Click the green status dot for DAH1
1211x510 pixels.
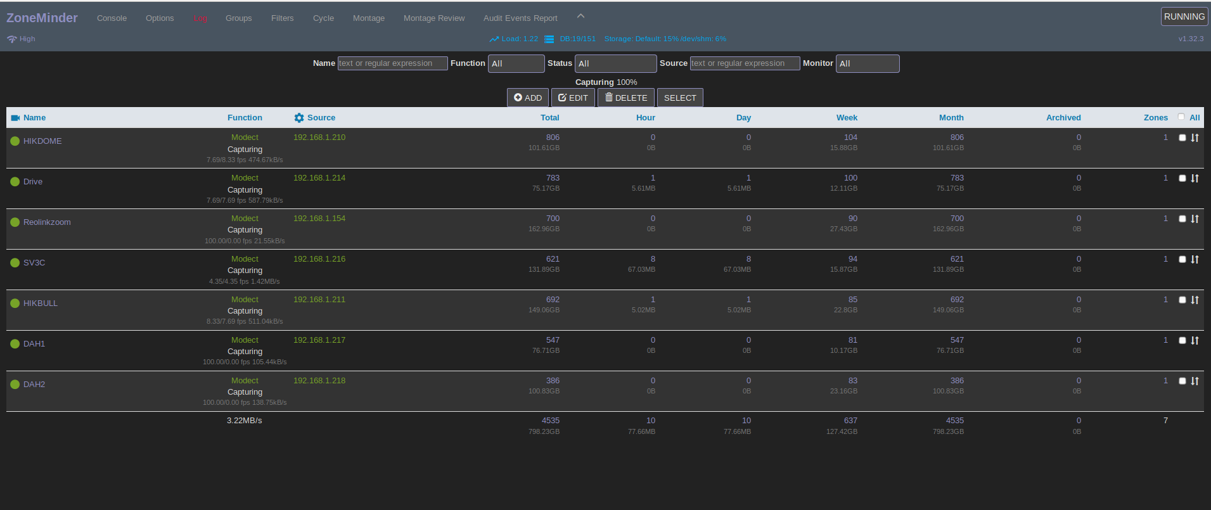(x=15, y=343)
